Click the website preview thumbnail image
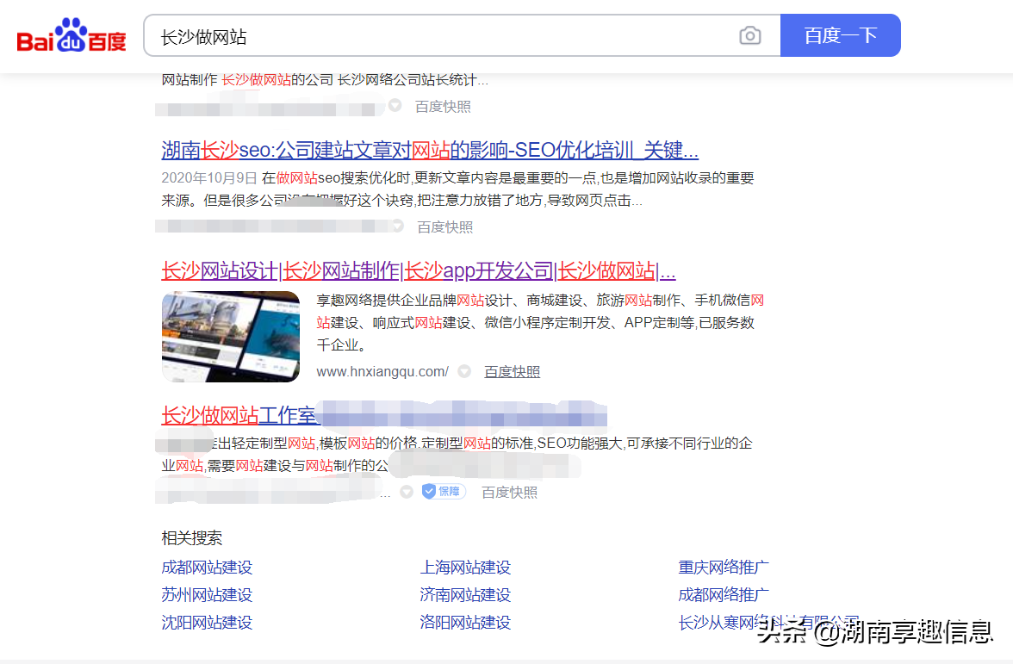The image size is (1013, 664). pyautogui.click(x=231, y=337)
